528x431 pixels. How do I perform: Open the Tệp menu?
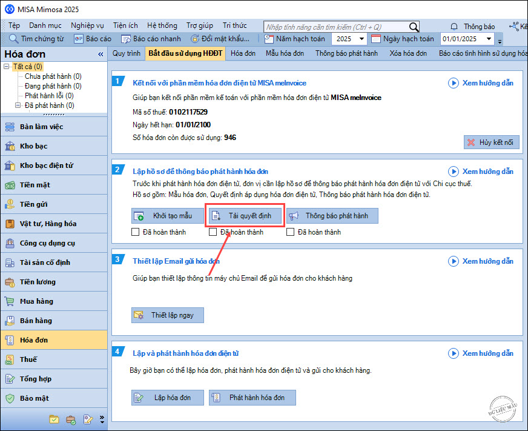[x=14, y=25]
